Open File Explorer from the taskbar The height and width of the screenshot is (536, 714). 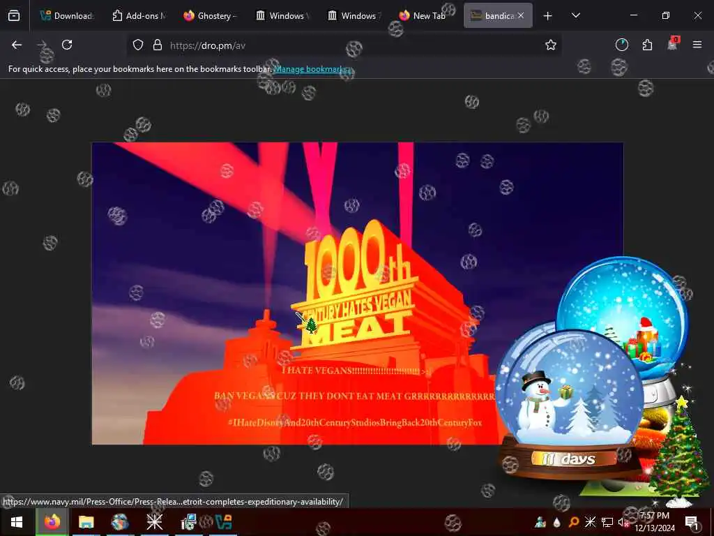86,522
